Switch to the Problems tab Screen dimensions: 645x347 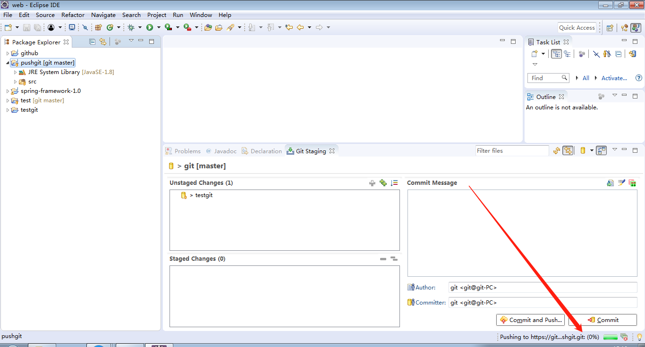tap(183, 151)
